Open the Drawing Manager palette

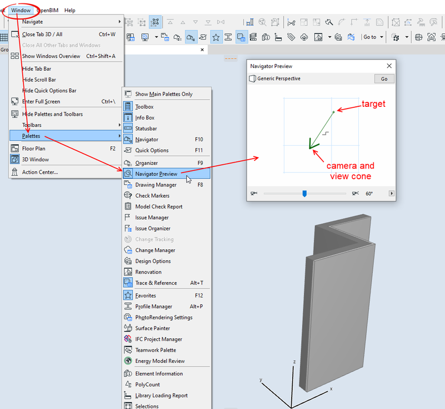click(156, 185)
